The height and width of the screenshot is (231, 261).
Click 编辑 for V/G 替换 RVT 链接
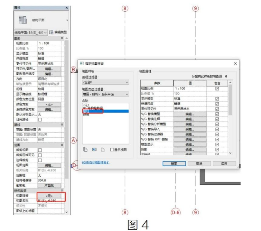pos(190,139)
